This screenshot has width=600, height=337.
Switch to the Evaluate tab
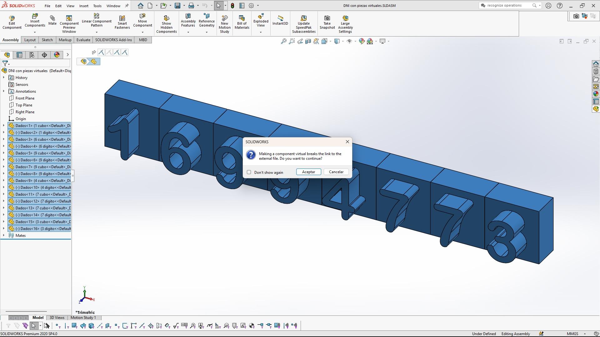point(83,40)
